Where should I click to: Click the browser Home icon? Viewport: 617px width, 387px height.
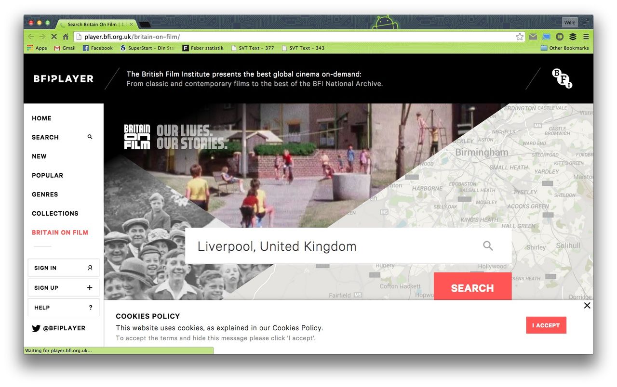click(x=66, y=37)
